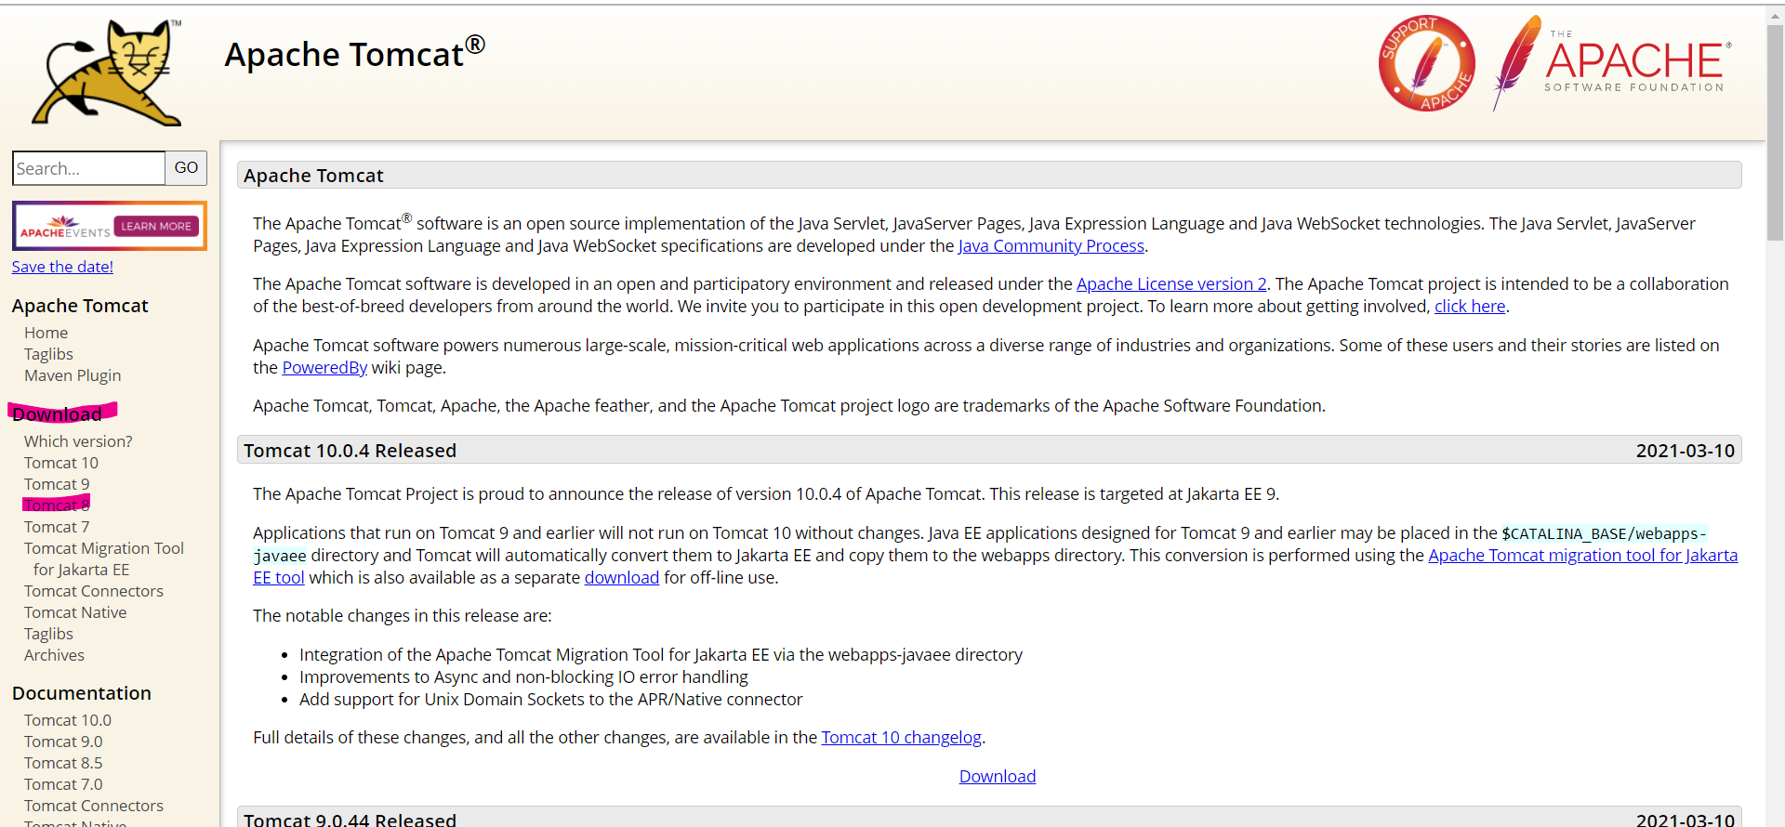The image size is (1785, 827).
Task: Open Apache Tomcat migration tool for Jakarta link
Action: (x=1583, y=556)
